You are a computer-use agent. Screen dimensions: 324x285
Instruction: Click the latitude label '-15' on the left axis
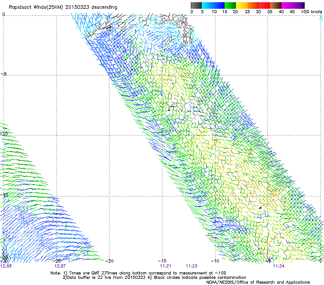pyautogui.click(x=4, y=195)
